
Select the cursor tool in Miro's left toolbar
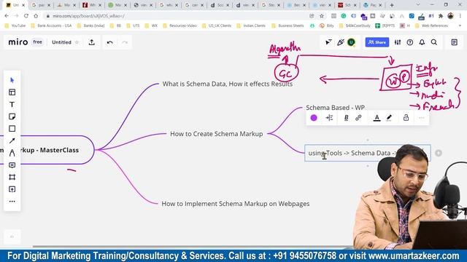coord(12,80)
